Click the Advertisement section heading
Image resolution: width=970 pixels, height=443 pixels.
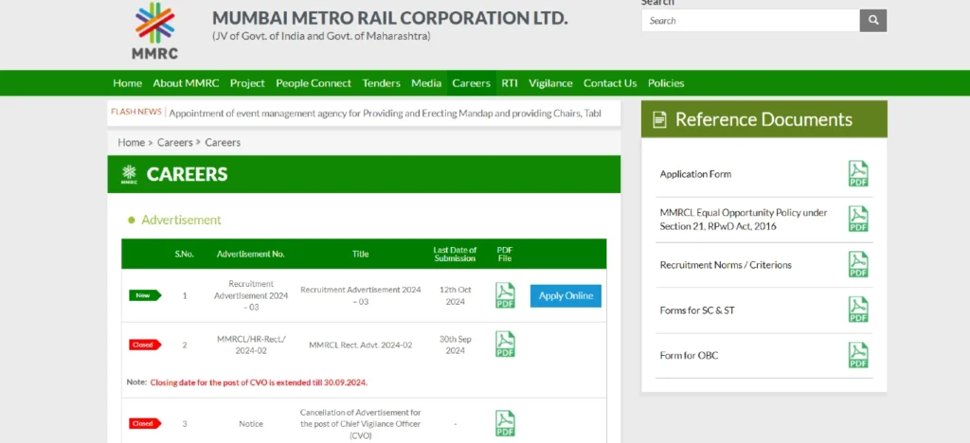pos(181,220)
